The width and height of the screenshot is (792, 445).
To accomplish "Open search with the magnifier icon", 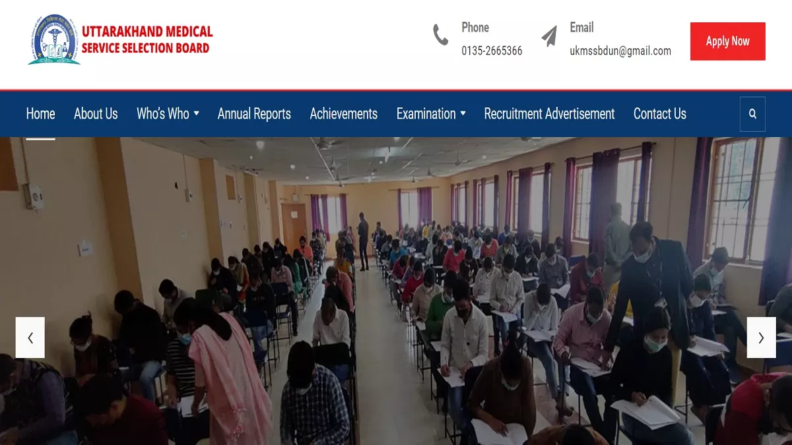I will coord(752,114).
